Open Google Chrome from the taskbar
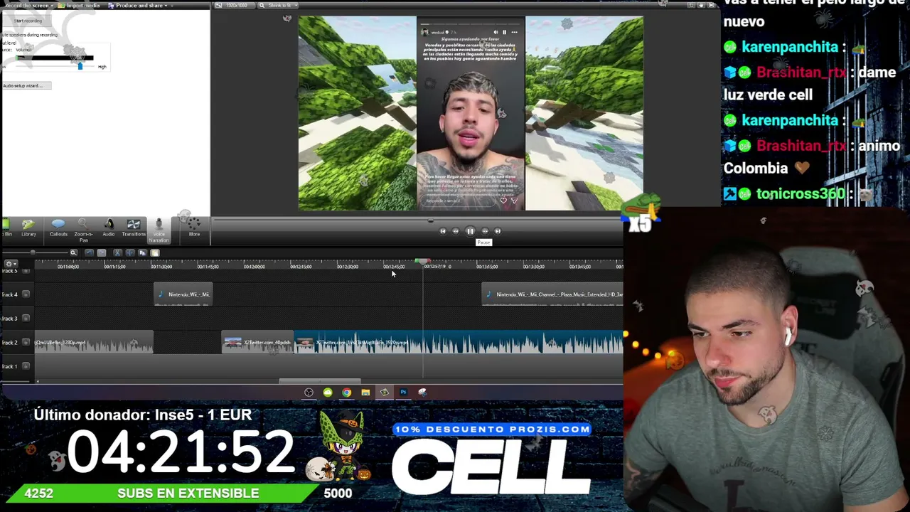 [346, 393]
